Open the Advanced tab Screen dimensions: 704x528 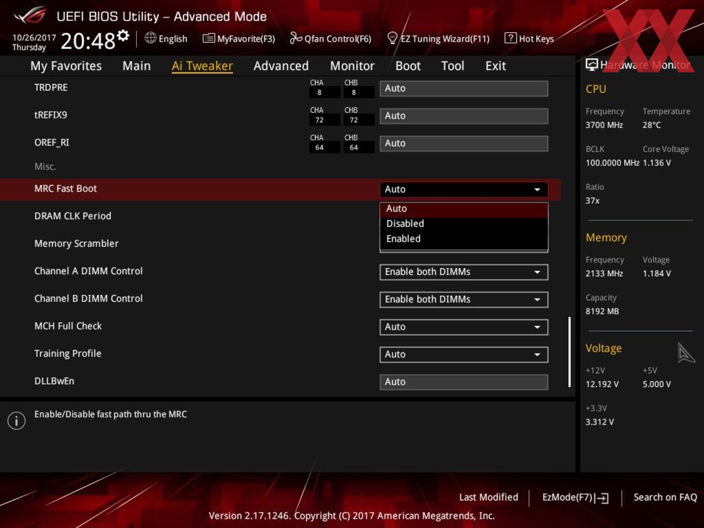pos(281,66)
